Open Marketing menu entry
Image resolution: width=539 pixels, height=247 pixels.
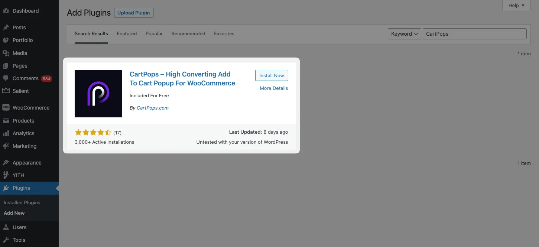[x=29, y=146]
